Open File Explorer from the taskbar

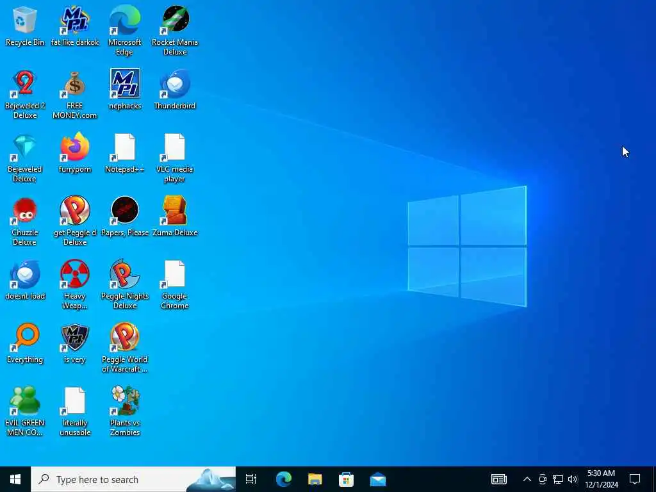click(x=315, y=479)
